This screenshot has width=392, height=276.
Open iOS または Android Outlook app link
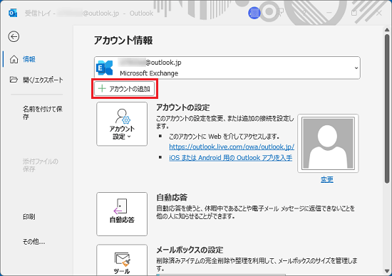pos(230,158)
